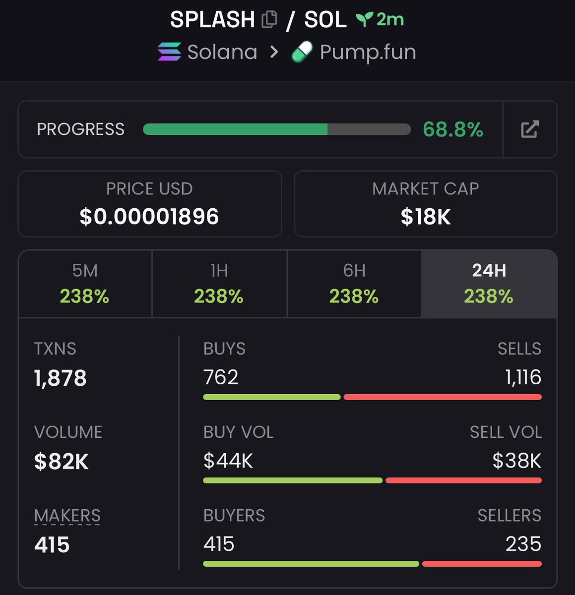Switch to the 1H timeframe tab
Image resolution: width=575 pixels, height=595 pixels.
point(219,284)
